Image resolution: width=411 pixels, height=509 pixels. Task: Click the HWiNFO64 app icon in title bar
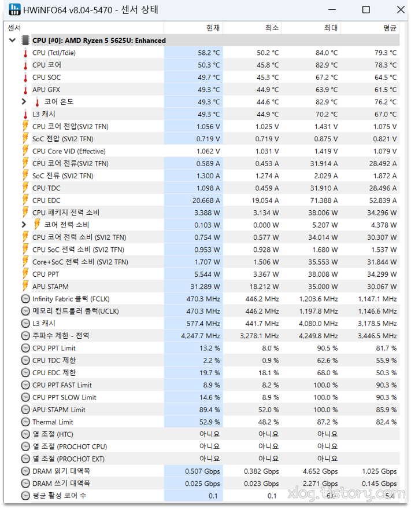pyautogui.click(x=14, y=10)
